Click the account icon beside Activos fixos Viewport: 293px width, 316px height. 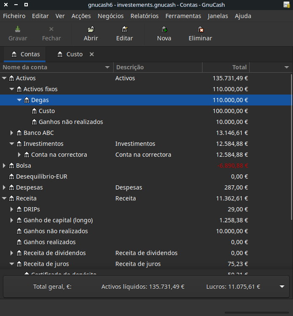pyautogui.click(x=19, y=89)
